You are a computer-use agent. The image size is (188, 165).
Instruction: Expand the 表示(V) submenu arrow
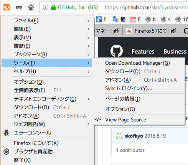(x=89, y=37)
